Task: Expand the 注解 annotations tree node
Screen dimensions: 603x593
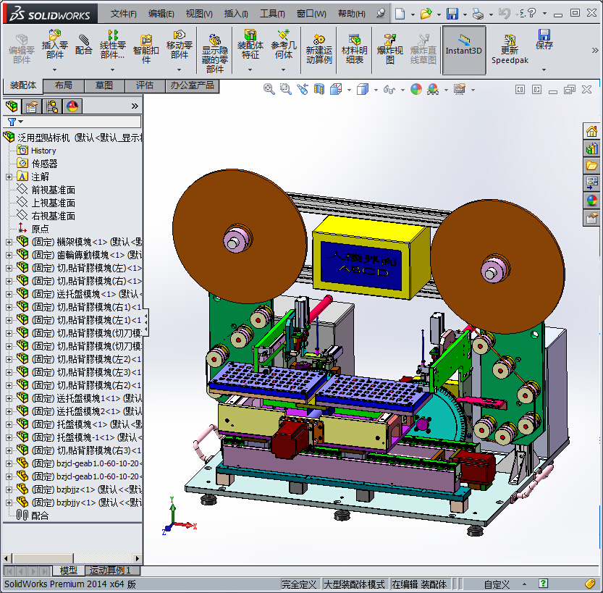Action: (9, 177)
